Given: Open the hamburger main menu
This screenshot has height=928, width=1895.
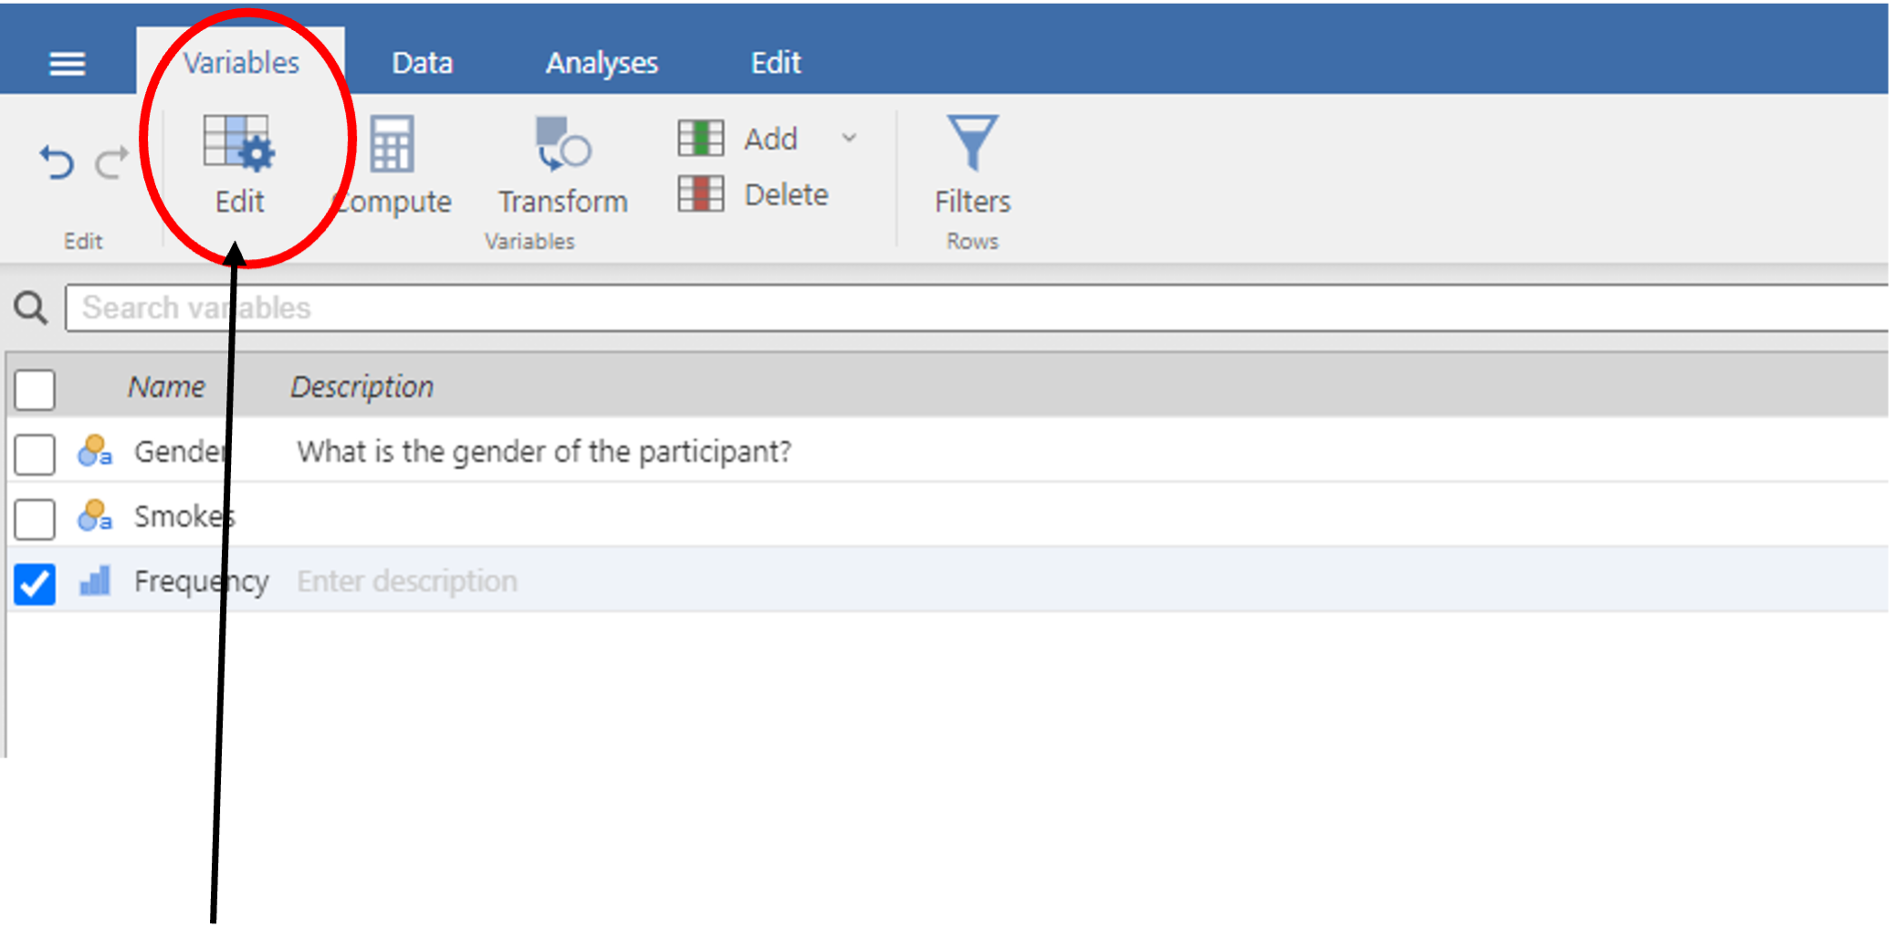Looking at the screenshot, I should pyautogui.click(x=67, y=63).
